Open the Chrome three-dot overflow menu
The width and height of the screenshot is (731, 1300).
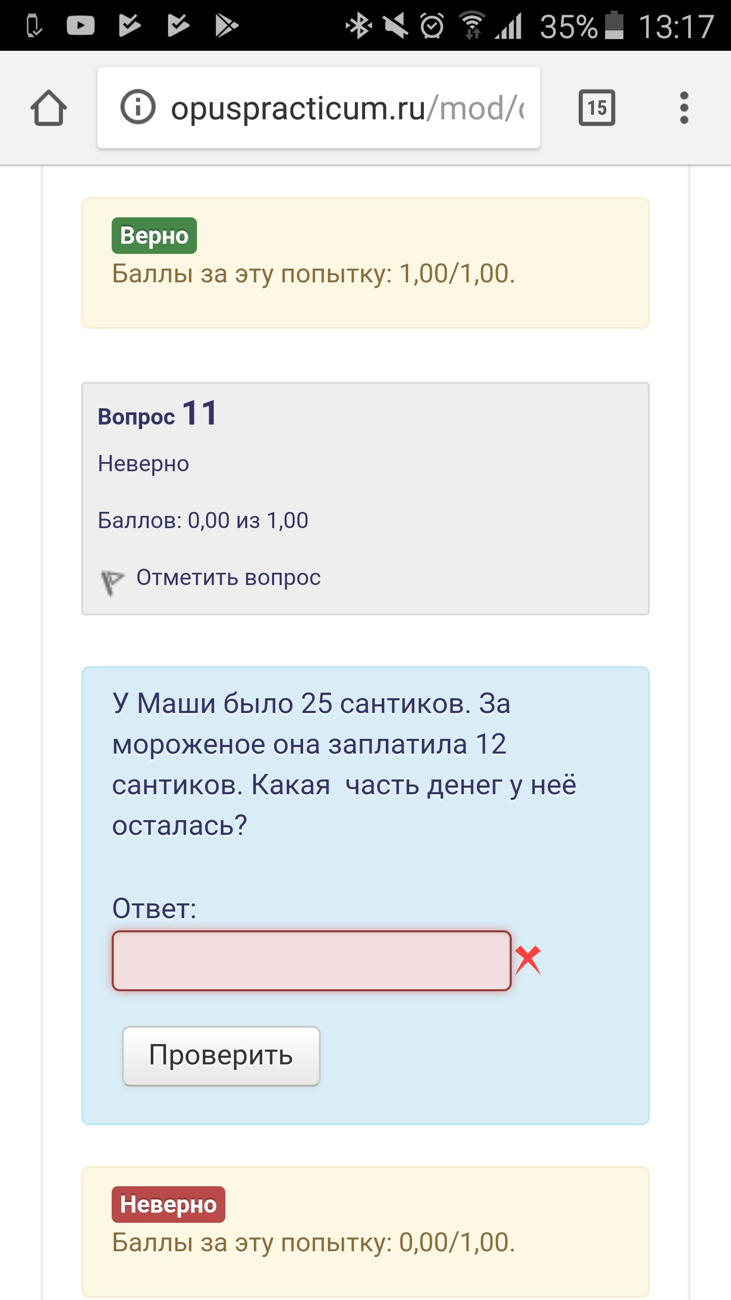pos(684,108)
